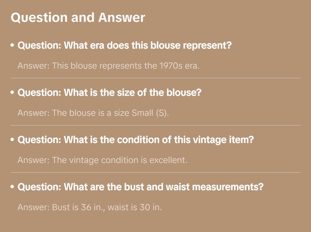Image resolution: width=311 pixels, height=232 pixels.
Task: Click the answer stating size Small (S)
Action: click(93, 113)
